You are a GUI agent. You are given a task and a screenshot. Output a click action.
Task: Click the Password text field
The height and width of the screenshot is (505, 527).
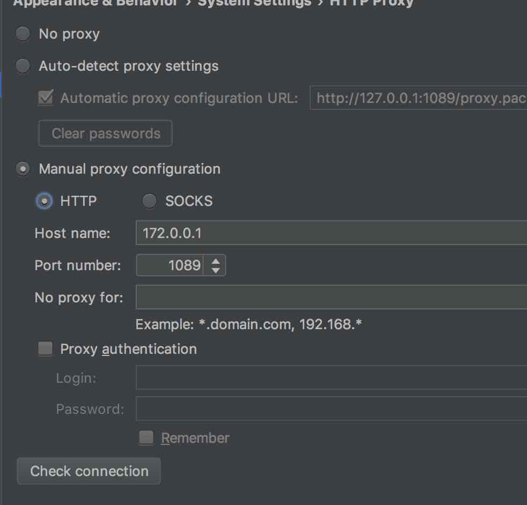(x=331, y=409)
